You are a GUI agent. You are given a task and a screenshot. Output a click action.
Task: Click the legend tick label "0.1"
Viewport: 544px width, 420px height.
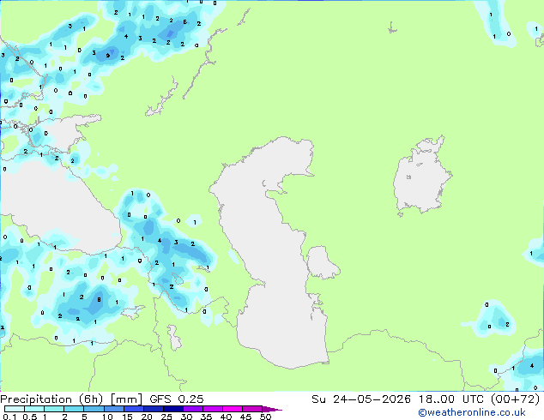tap(9, 417)
